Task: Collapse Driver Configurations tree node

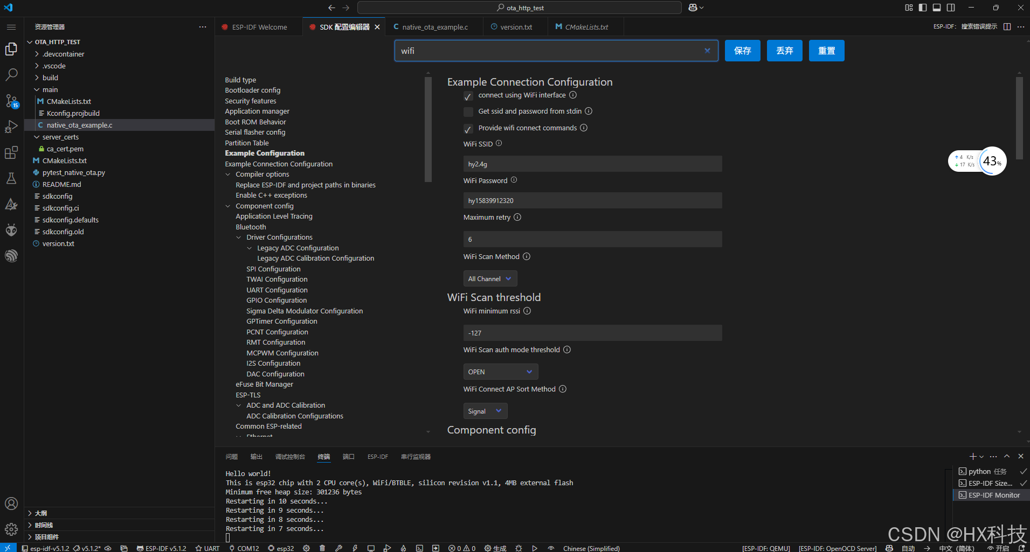Action: pyautogui.click(x=239, y=237)
